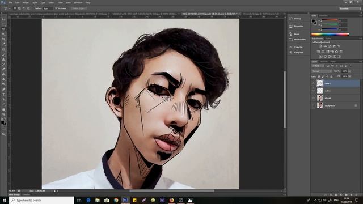Add a Levels adjustment
Viewport: 363px width, 204px height.
(x=325, y=46)
